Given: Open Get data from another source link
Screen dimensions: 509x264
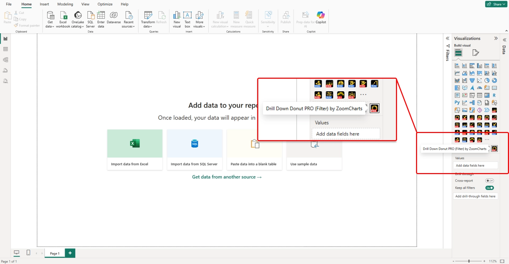Looking at the screenshot, I should pos(227,177).
